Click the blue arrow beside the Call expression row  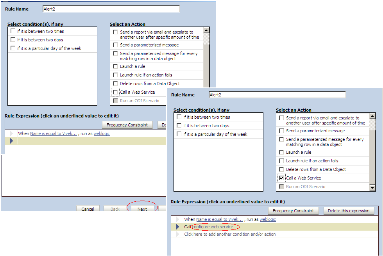[x=179, y=226]
